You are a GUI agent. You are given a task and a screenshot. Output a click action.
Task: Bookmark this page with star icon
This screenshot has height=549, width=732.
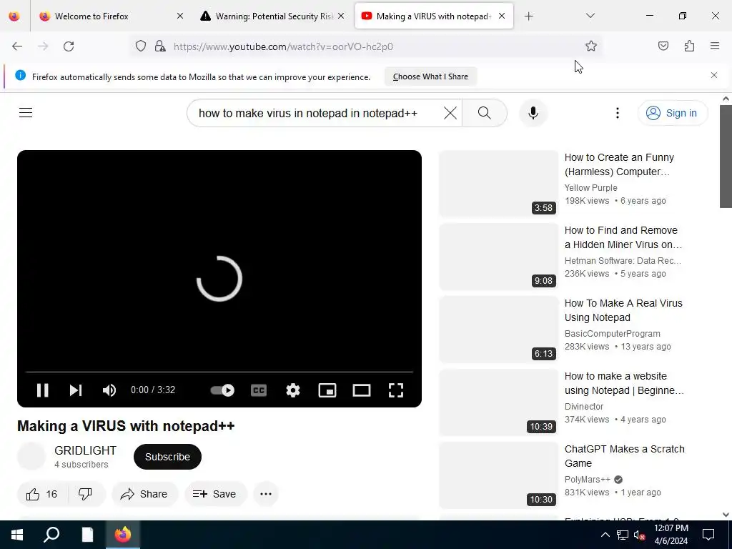point(591,46)
